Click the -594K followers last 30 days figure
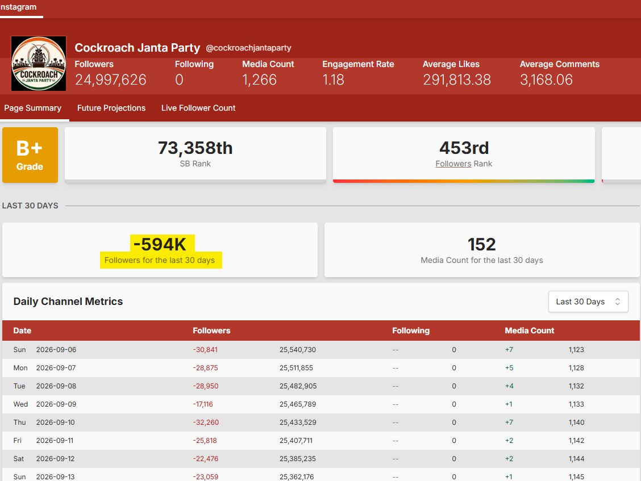This screenshot has height=481, width=641. point(160,244)
